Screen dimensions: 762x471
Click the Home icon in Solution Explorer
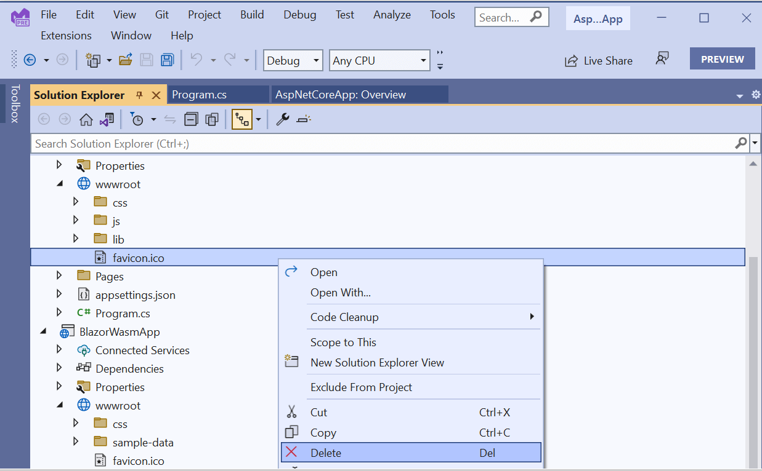click(86, 119)
